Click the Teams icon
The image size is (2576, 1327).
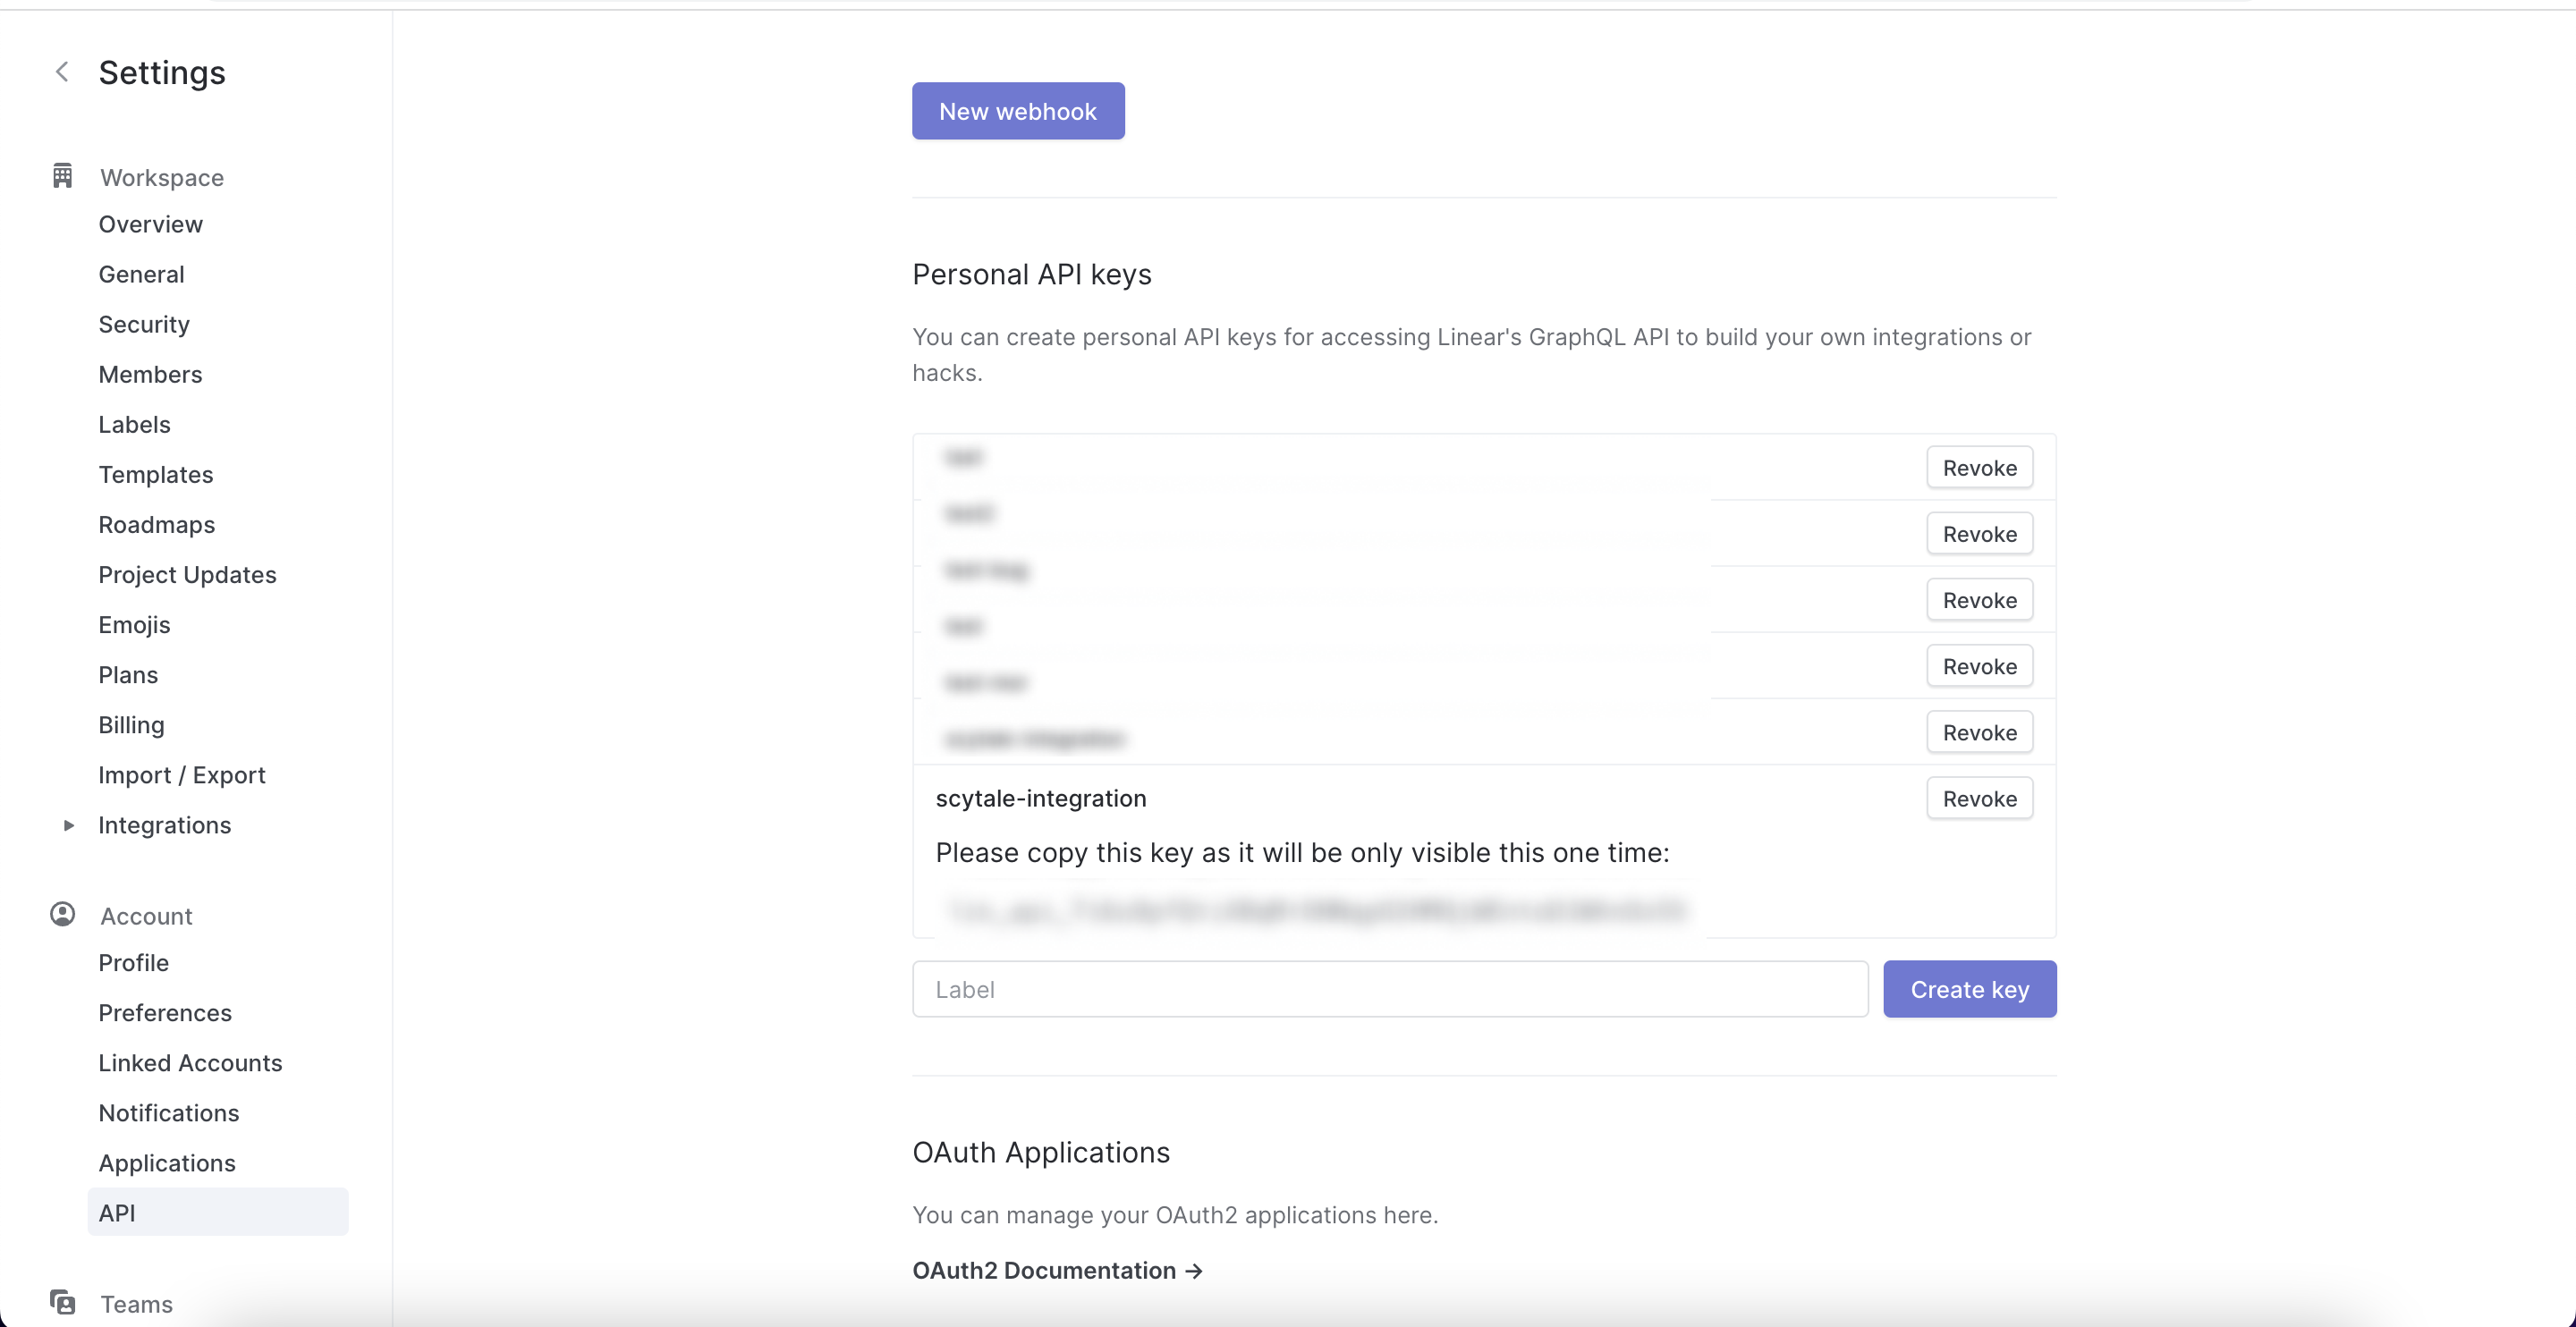pyautogui.click(x=62, y=1302)
